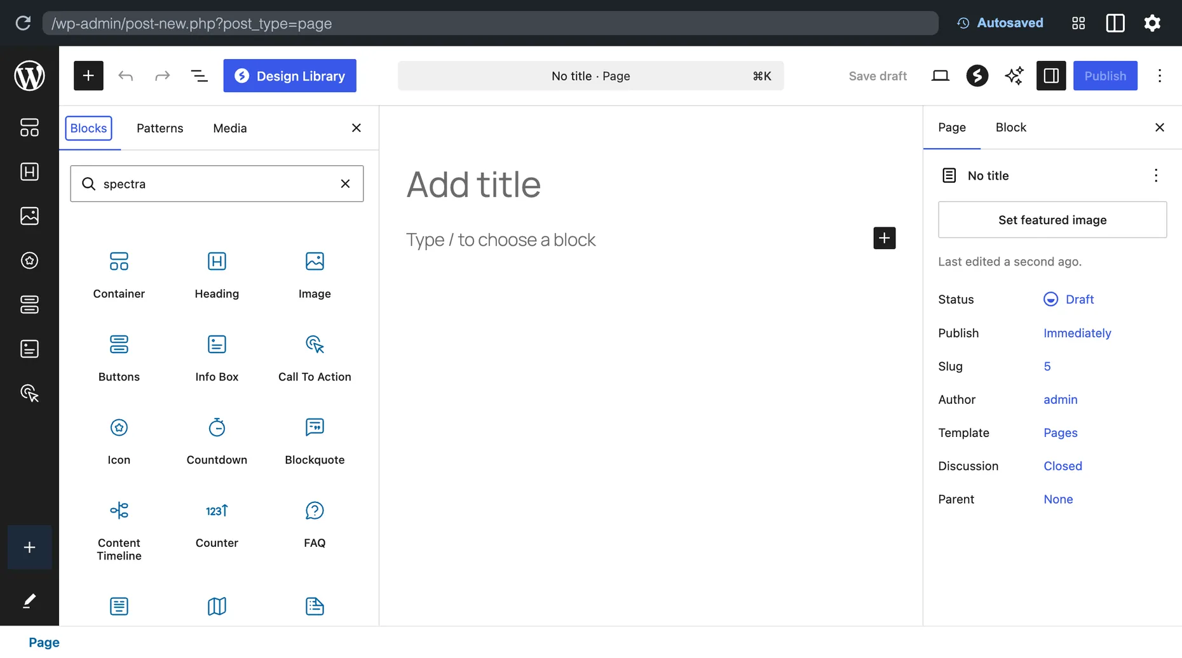The width and height of the screenshot is (1182, 658).
Task: Switch to Media tab
Action: pyautogui.click(x=230, y=128)
